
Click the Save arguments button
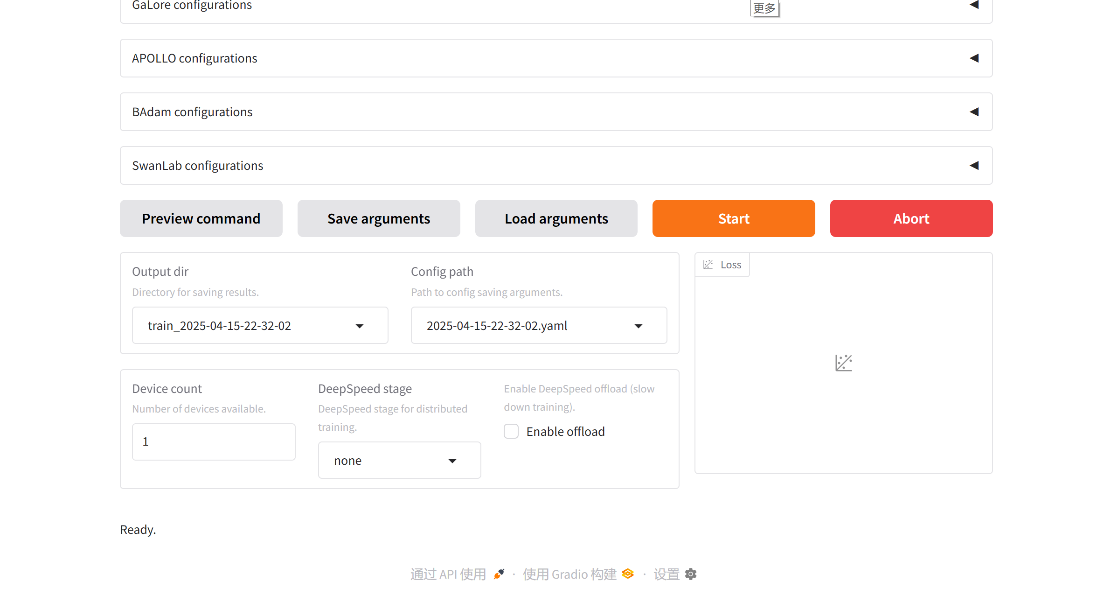click(x=379, y=218)
